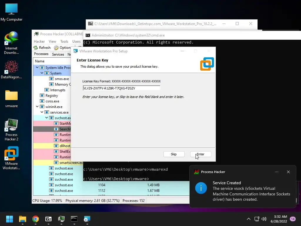
Task: Click the cmd.exe window title icon
Action: click(x=88, y=35)
